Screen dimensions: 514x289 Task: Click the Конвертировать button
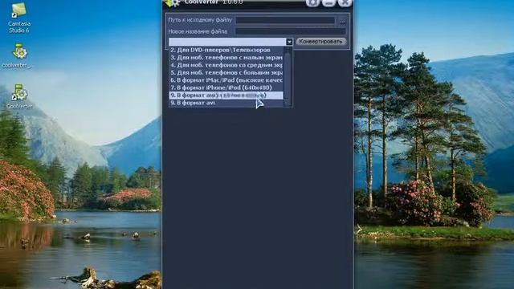click(x=320, y=42)
